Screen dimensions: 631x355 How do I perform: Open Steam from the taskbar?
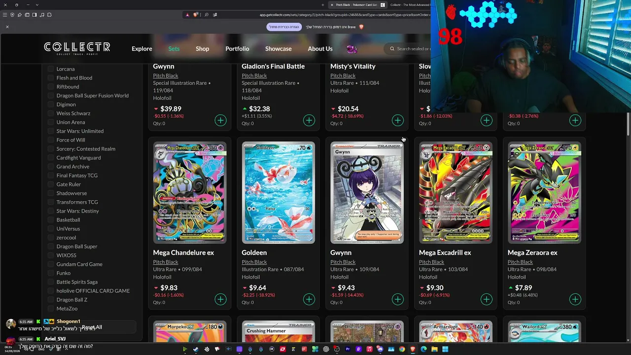tap(196, 350)
